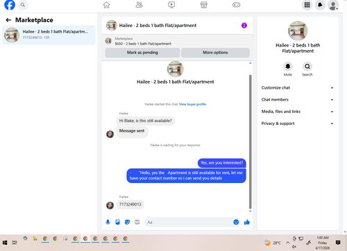Expand the Privacy & support section
The image size is (347, 251).
[x=298, y=123]
